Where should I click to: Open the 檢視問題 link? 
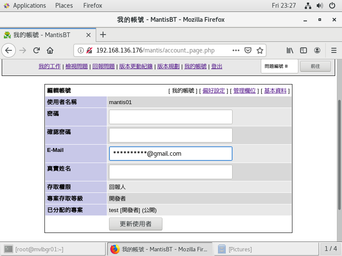click(x=77, y=67)
